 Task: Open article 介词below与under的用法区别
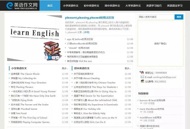pos(82,44)
